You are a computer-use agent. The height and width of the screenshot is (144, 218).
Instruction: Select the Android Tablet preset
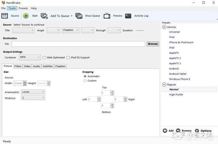(x=178, y=74)
